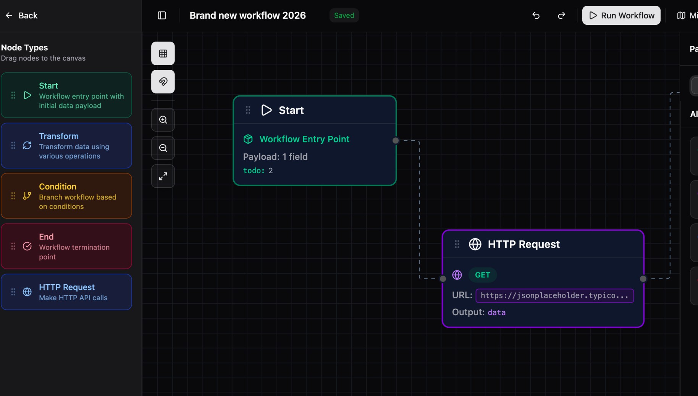Screen dimensions: 698x396
Task: Fit the workflow to view
Action: (x=163, y=176)
